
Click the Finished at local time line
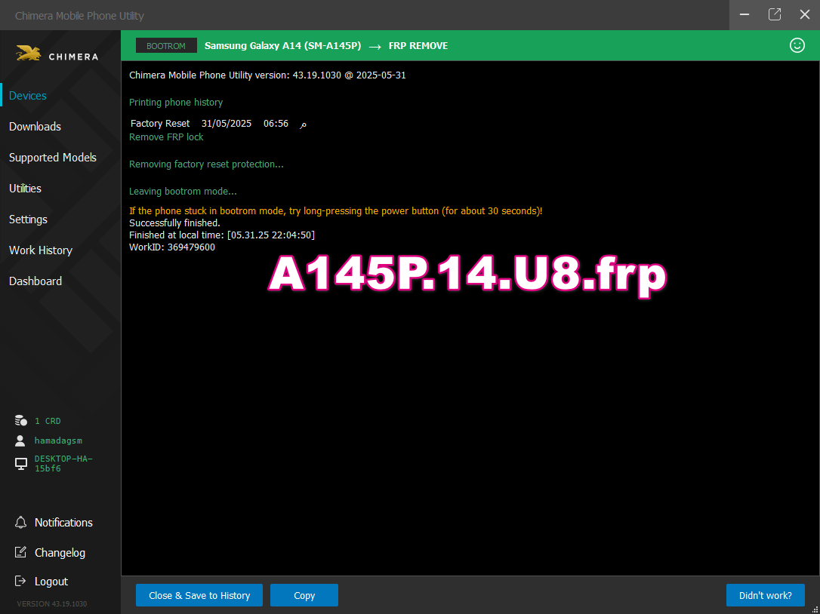(x=222, y=235)
